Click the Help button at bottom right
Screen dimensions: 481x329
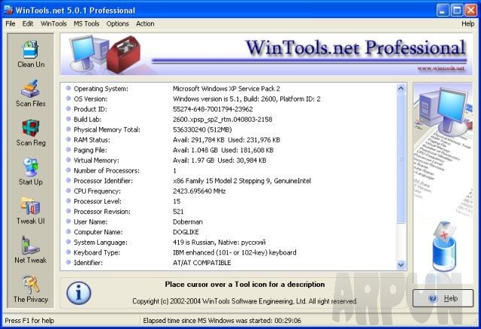click(x=443, y=298)
